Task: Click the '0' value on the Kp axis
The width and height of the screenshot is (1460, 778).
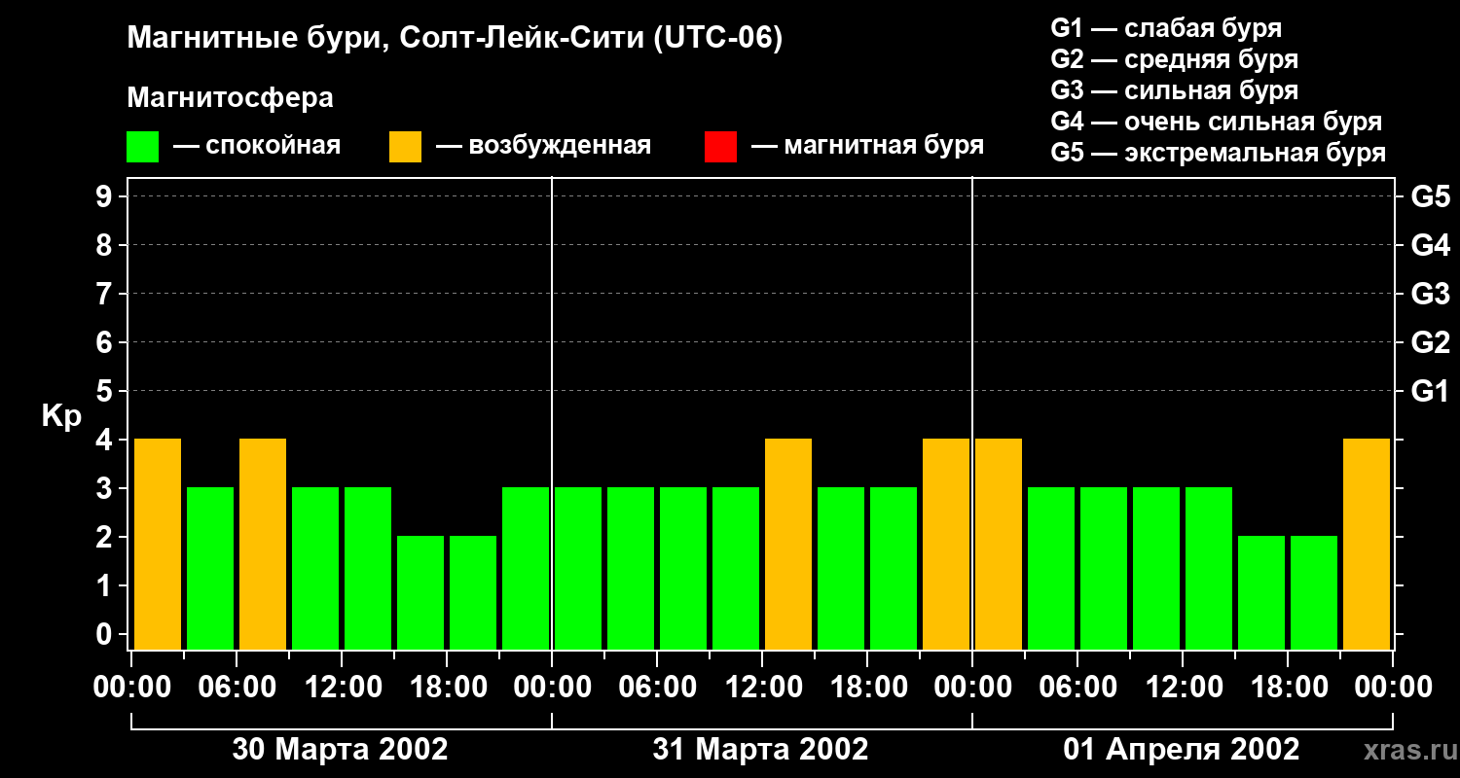Action: (106, 635)
